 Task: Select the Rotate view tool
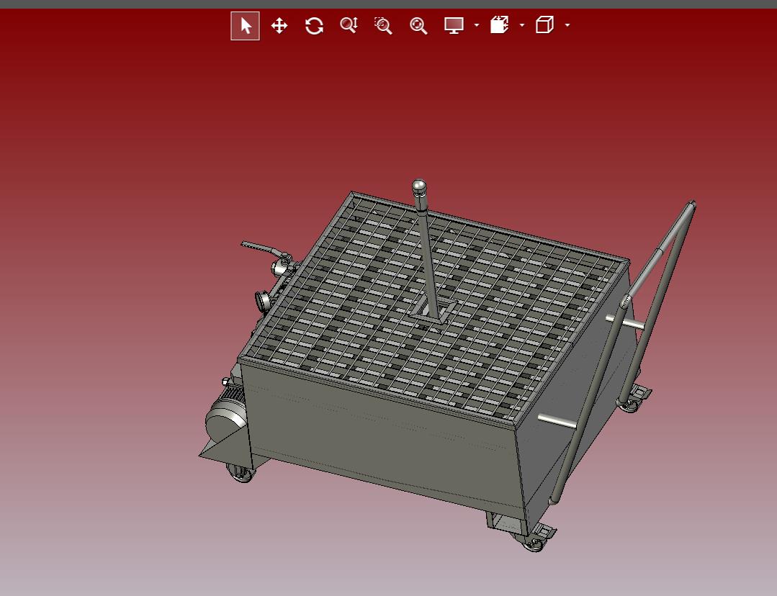coord(314,26)
